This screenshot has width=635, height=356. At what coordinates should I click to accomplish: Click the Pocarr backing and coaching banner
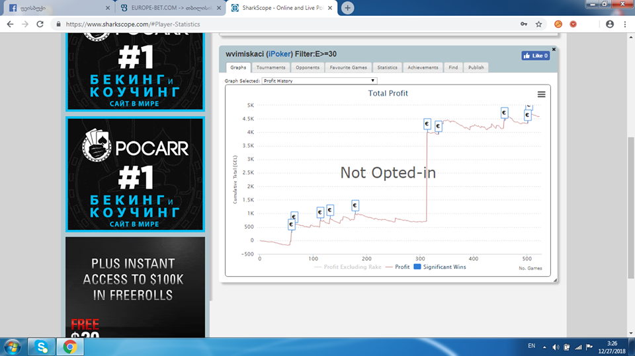tap(135, 174)
